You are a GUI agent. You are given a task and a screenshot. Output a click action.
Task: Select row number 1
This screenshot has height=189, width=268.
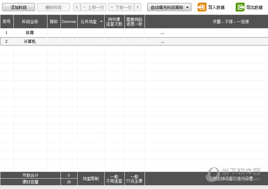6,33
